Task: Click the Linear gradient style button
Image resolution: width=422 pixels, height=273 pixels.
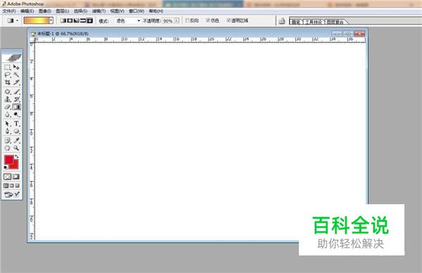Action: (x=63, y=20)
